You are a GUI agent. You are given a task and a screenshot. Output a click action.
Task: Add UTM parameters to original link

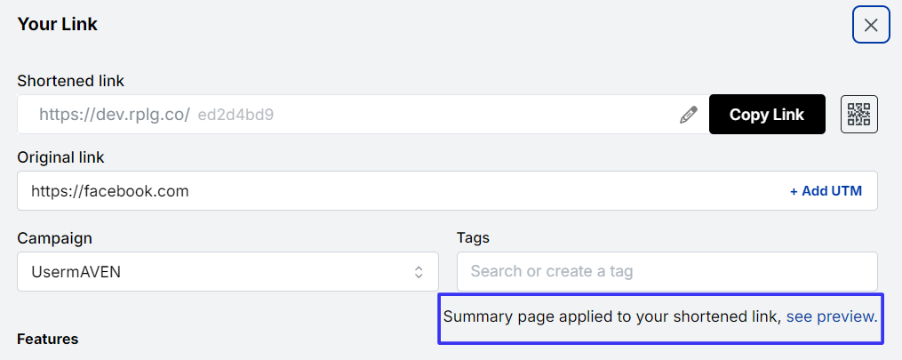pyautogui.click(x=826, y=191)
